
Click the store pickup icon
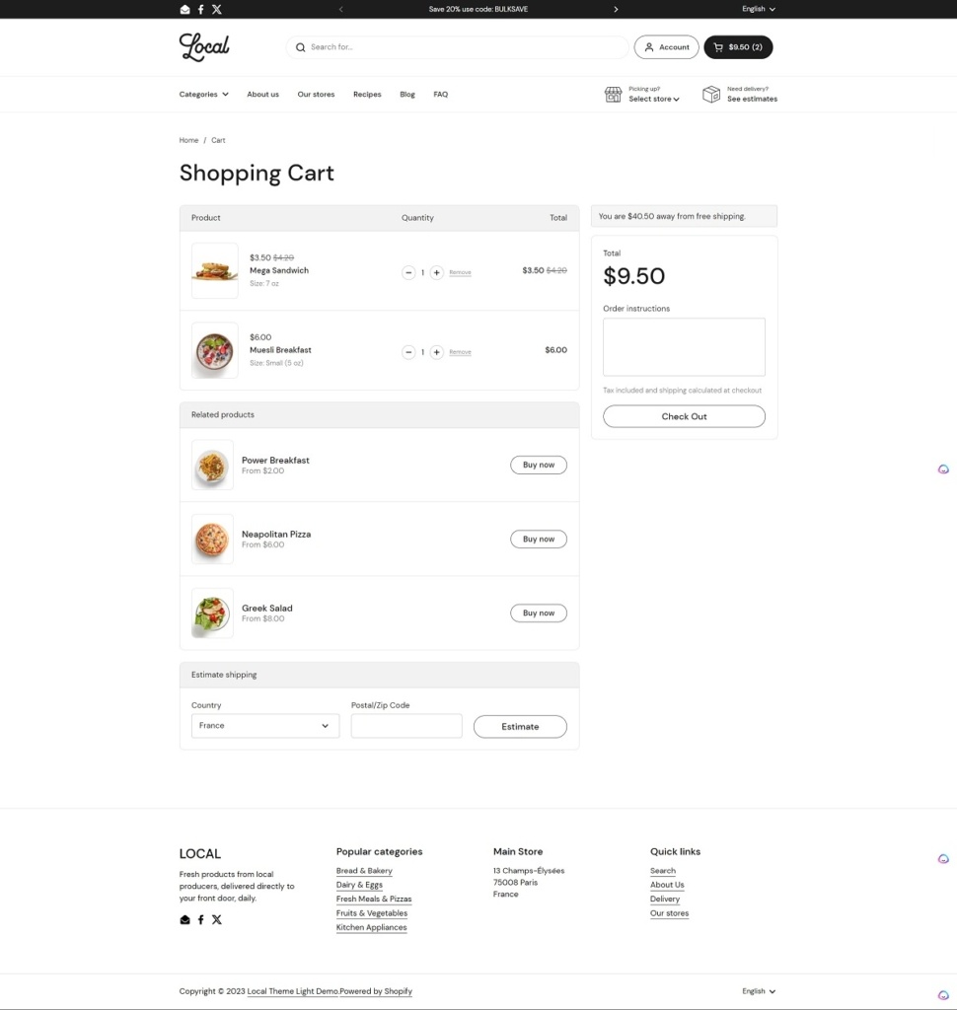613,94
